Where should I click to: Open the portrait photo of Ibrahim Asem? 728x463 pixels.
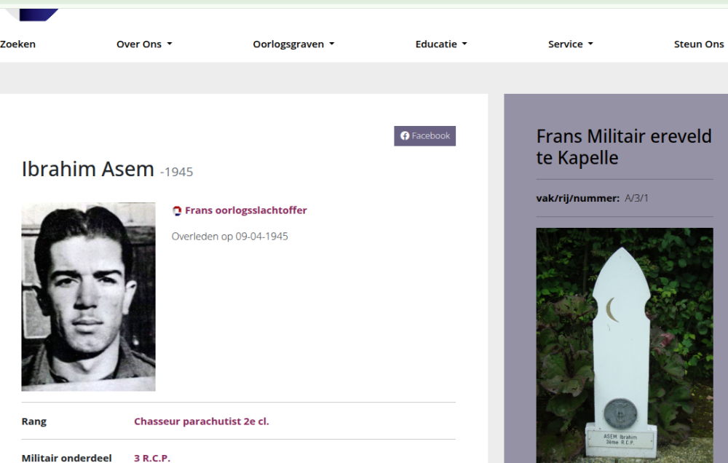click(88, 296)
